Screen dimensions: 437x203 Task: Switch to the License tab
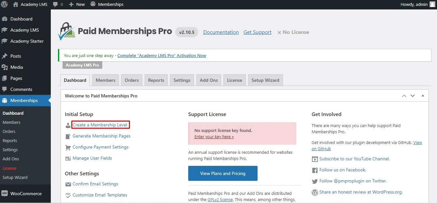(x=234, y=80)
